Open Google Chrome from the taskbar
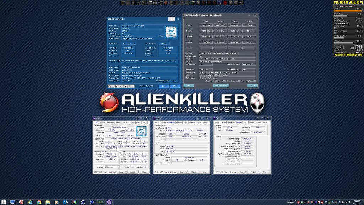This screenshot has width=364, height=205. click(39, 202)
